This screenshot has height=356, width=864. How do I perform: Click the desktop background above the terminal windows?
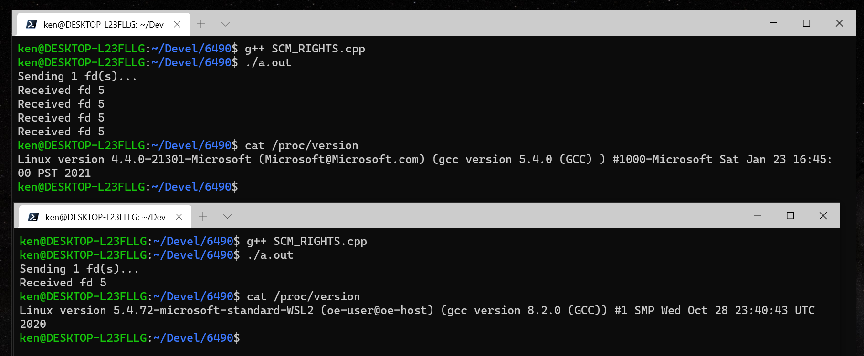(430, 4)
